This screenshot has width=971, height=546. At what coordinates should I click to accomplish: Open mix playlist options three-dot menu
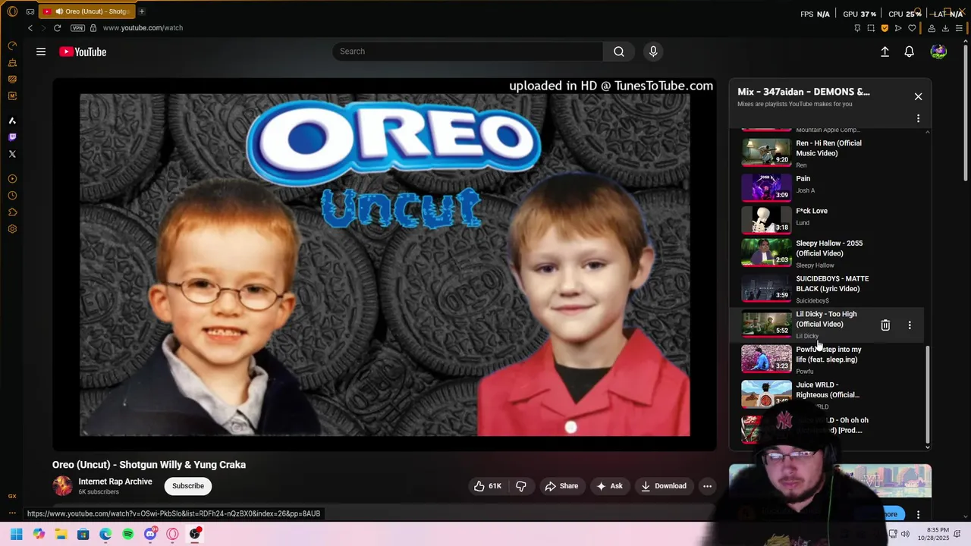coord(918,118)
